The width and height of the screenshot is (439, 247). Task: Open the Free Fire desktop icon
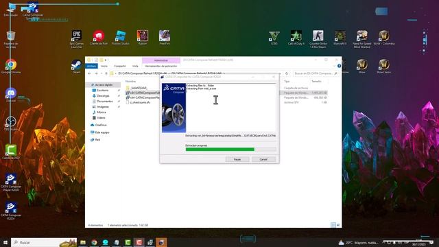click(x=165, y=37)
